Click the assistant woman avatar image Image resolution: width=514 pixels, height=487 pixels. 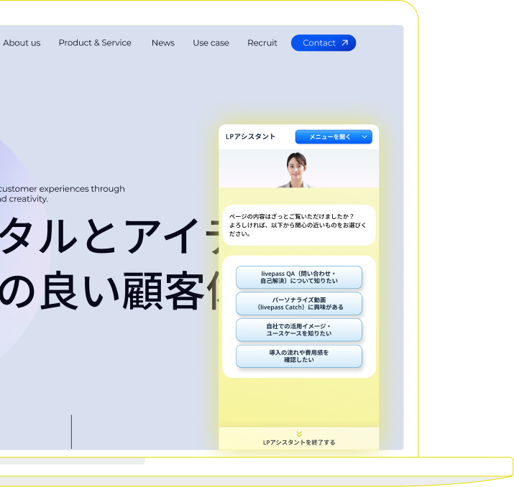coord(296,170)
